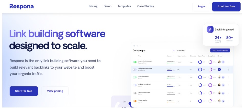Open the Demo nav link
The image size is (247, 109).
108,6
